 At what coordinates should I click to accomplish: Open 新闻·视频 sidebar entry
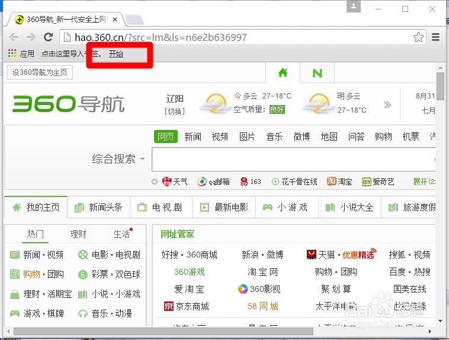pos(37,255)
